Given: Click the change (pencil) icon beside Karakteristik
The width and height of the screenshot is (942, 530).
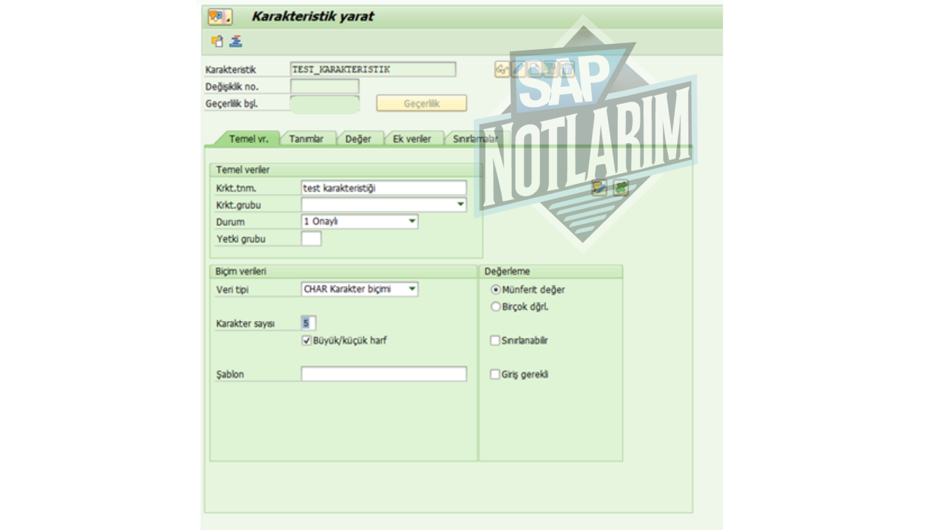Looking at the screenshot, I should click(x=518, y=69).
